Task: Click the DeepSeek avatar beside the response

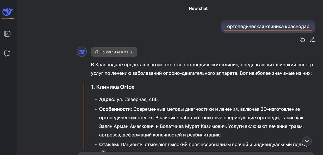Action: tap(82, 52)
